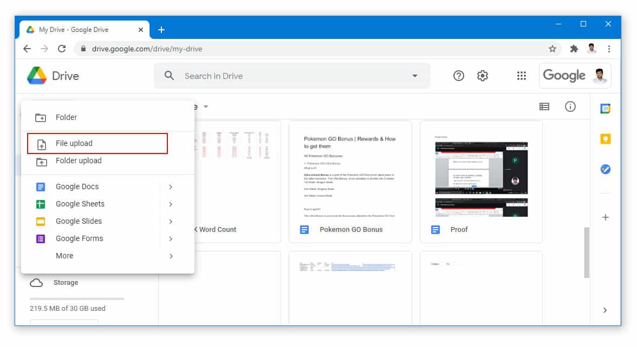This screenshot has height=347, width=637.
Task: Expand the More submenu arrow
Action: point(171,256)
